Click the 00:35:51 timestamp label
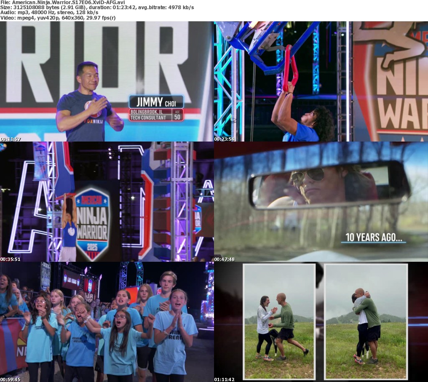Image resolution: width=428 pixels, height=382 pixels. pos(10,259)
